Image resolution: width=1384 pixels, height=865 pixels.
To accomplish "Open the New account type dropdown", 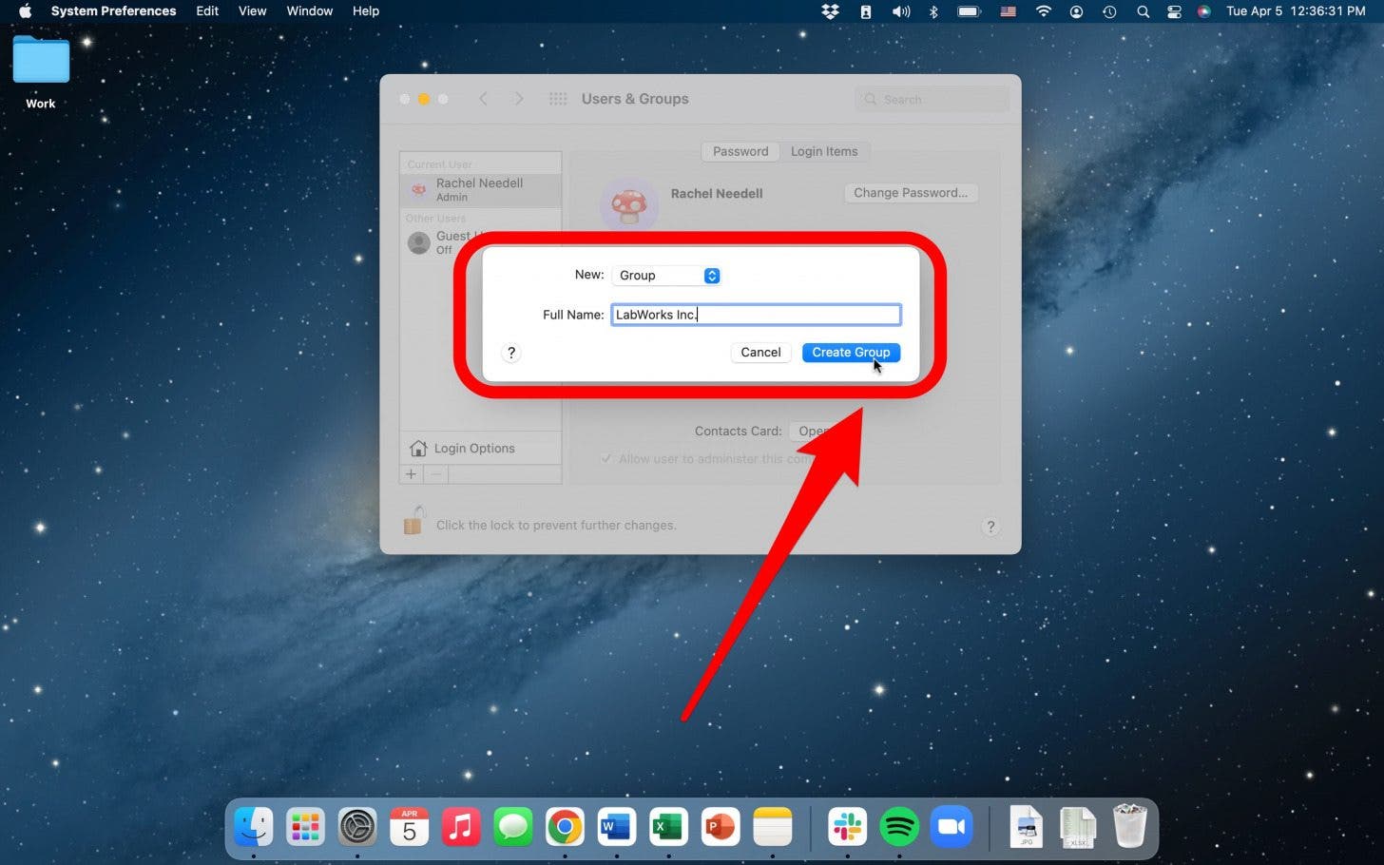I will coord(666,276).
